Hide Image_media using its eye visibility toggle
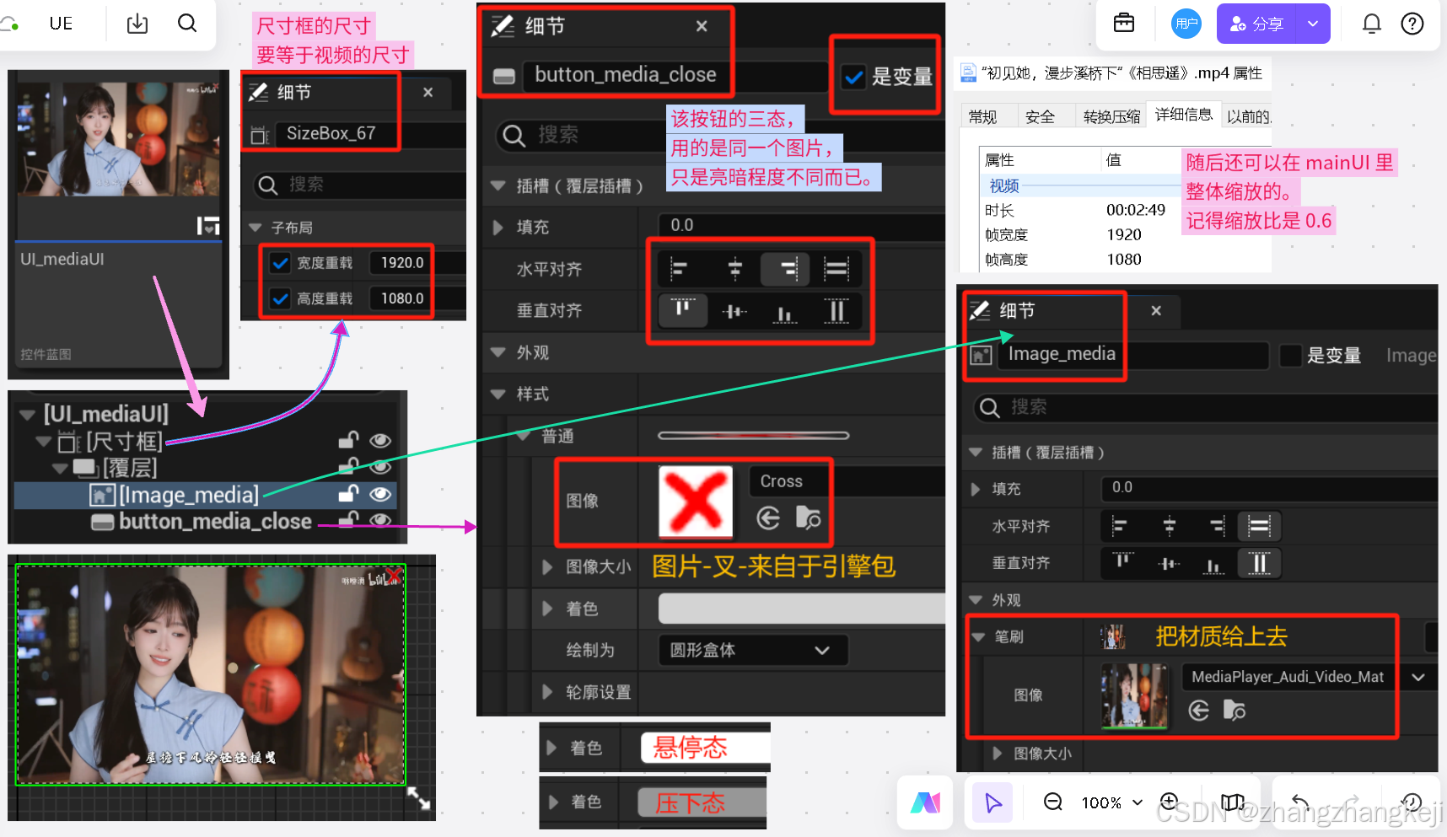Viewport: 1447px width, 837px height. click(x=380, y=495)
